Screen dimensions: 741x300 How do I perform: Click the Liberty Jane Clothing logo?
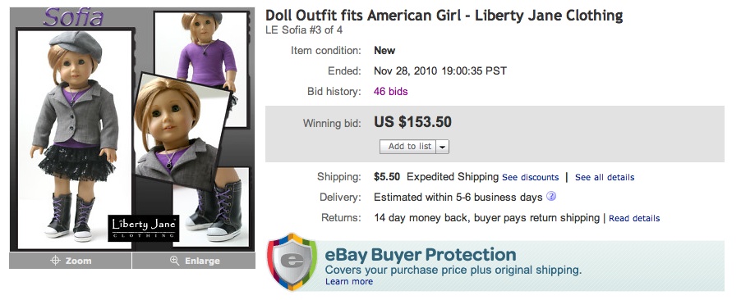point(144,229)
